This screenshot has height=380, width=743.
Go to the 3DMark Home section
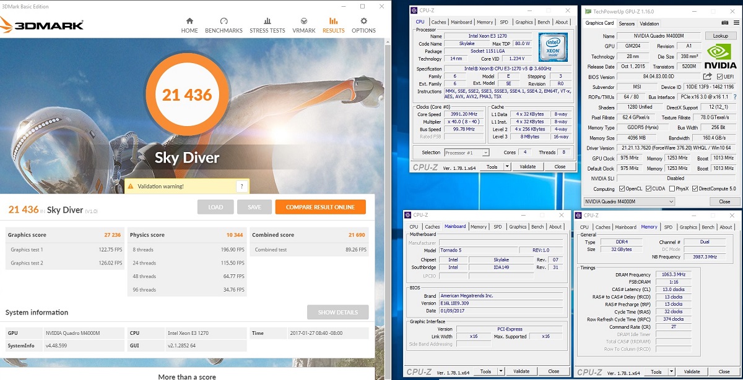189,25
